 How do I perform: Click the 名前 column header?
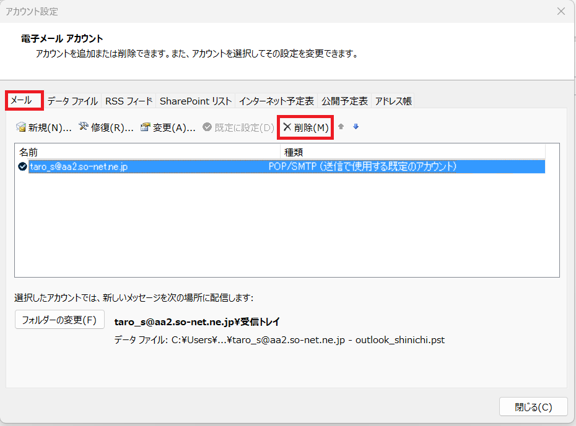tap(28, 151)
